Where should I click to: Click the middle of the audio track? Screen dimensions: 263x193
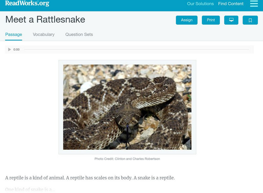point(136,50)
